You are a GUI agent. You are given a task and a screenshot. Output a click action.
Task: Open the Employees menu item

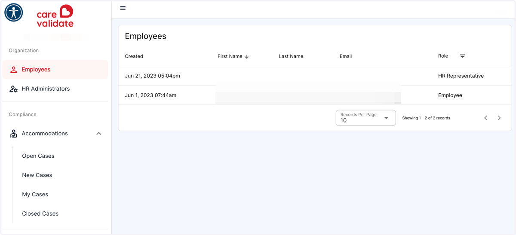[x=55, y=70]
